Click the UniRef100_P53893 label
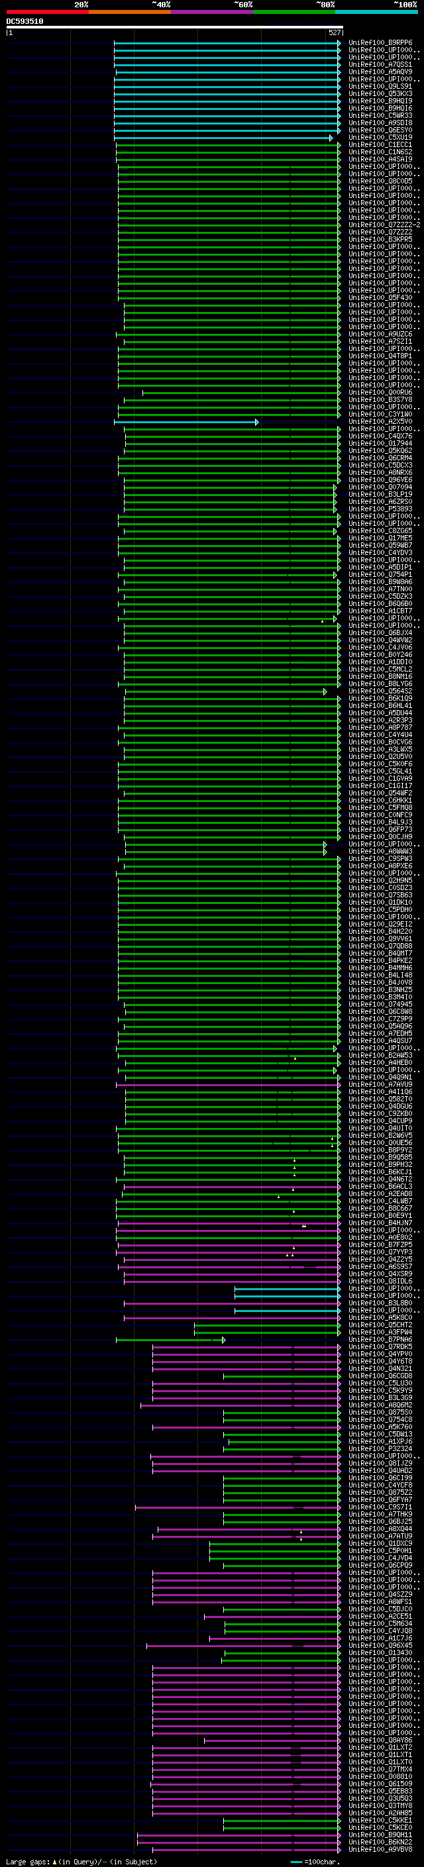Screen dimensions: 424x1867 (380, 509)
